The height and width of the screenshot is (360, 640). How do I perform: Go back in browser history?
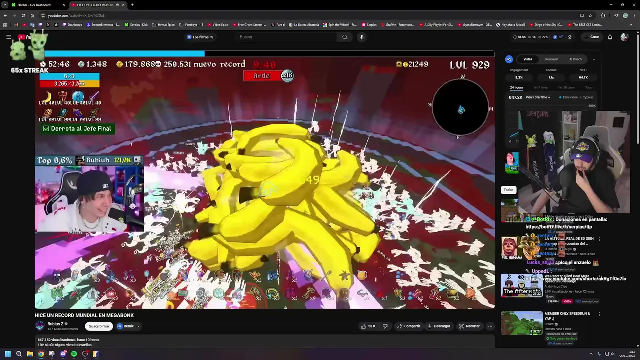point(5,15)
